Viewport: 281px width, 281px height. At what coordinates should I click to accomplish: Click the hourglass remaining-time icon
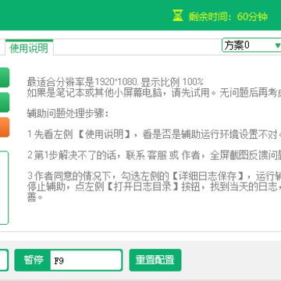tap(178, 16)
